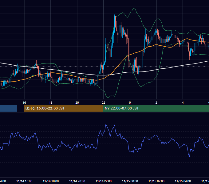Click the 18 hour label on price chart
This screenshot has height=184, width=209.
(51, 103)
